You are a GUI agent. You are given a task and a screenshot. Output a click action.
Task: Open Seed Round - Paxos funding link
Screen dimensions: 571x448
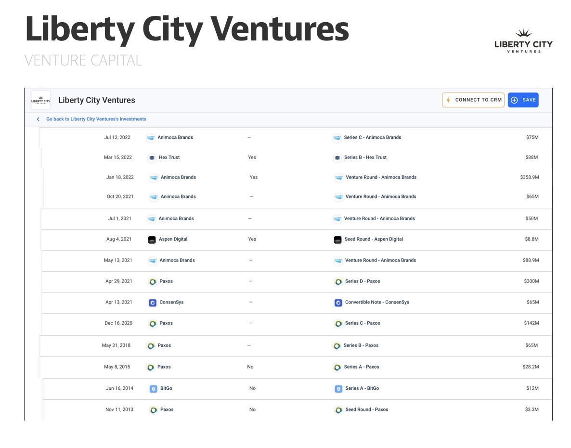coord(366,409)
